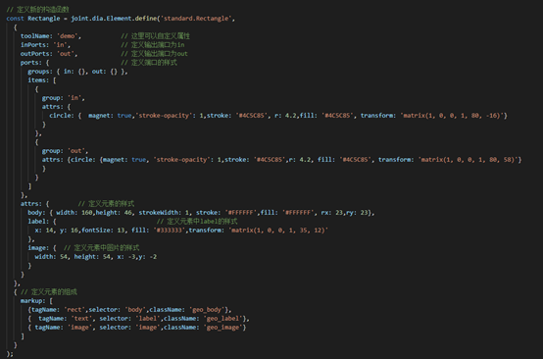
Task: Click the line group: 'in'
Action: tap(64, 98)
